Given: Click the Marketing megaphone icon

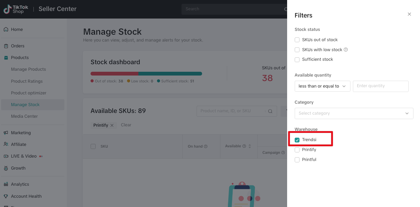Looking at the screenshot, I should point(6,133).
